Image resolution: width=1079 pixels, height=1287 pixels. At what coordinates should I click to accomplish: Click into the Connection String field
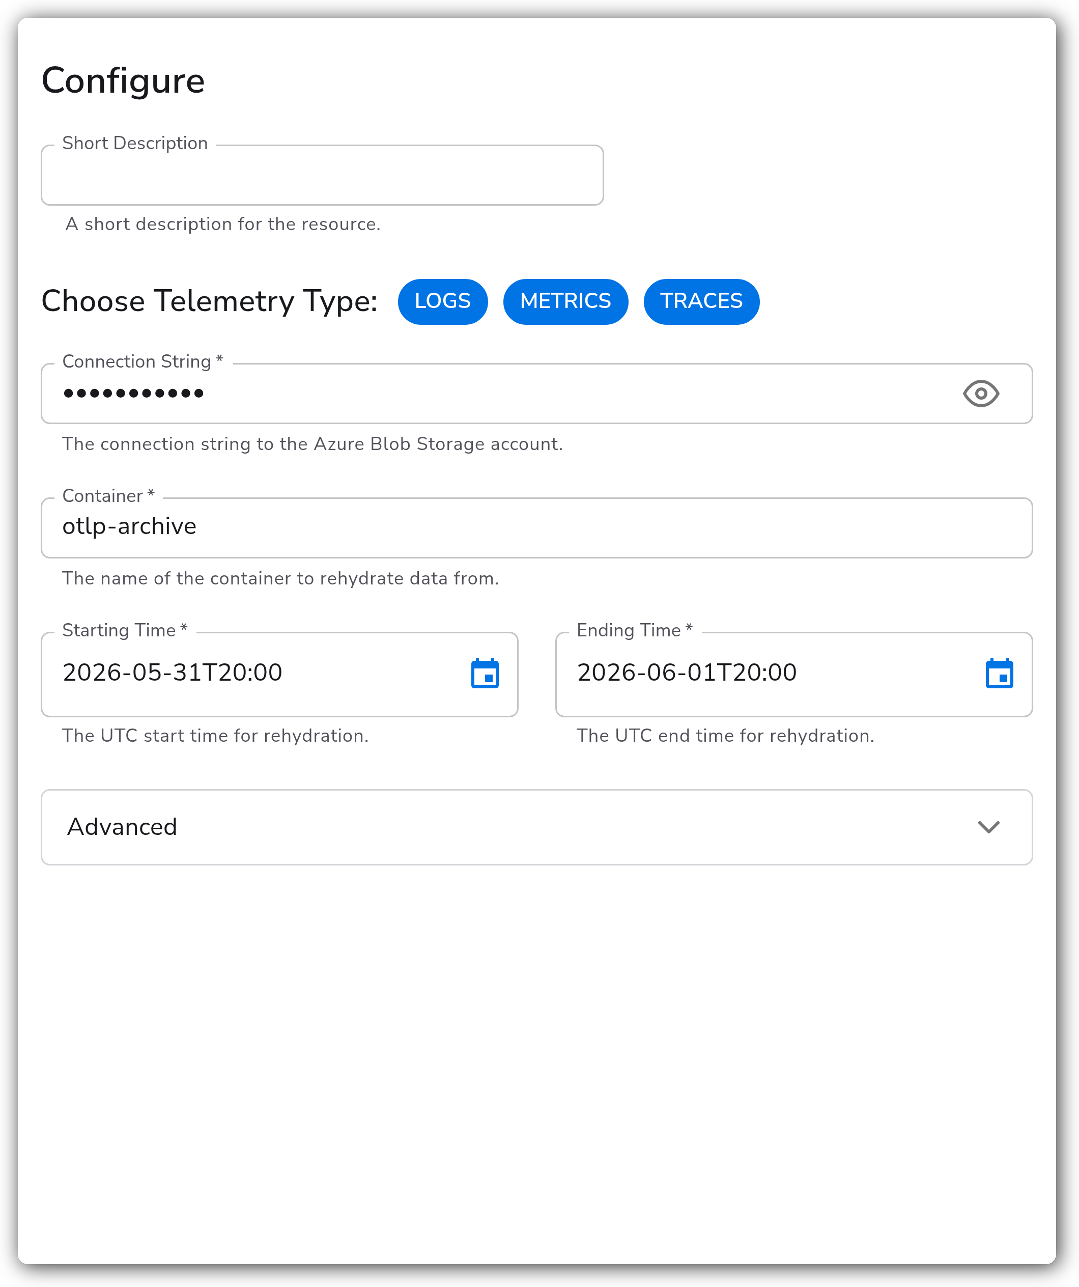[x=536, y=394]
